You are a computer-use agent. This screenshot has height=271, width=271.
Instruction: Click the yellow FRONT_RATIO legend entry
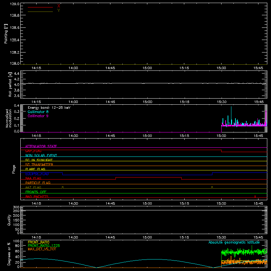(39, 242)
